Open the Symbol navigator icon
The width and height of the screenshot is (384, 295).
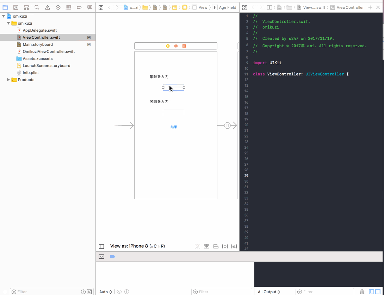(x=26, y=7)
